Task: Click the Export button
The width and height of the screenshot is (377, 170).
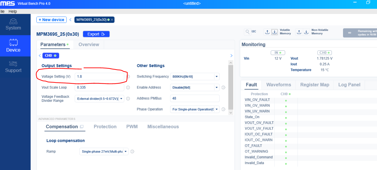Action: pos(96,34)
